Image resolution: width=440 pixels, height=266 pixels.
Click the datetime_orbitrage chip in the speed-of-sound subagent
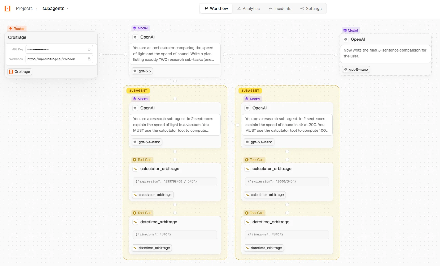(x=264, y=248)
